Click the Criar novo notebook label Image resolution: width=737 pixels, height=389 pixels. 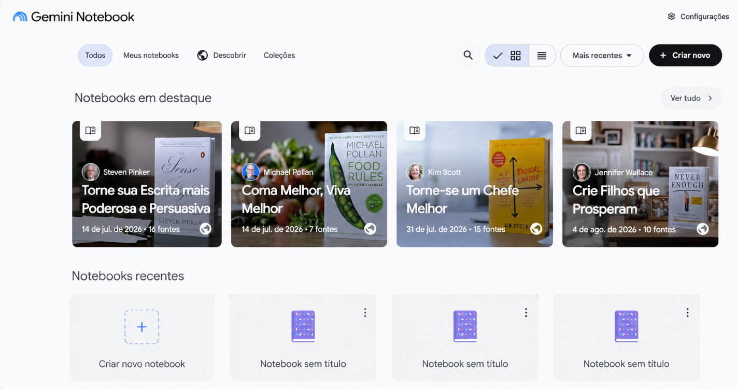point(141,364)
